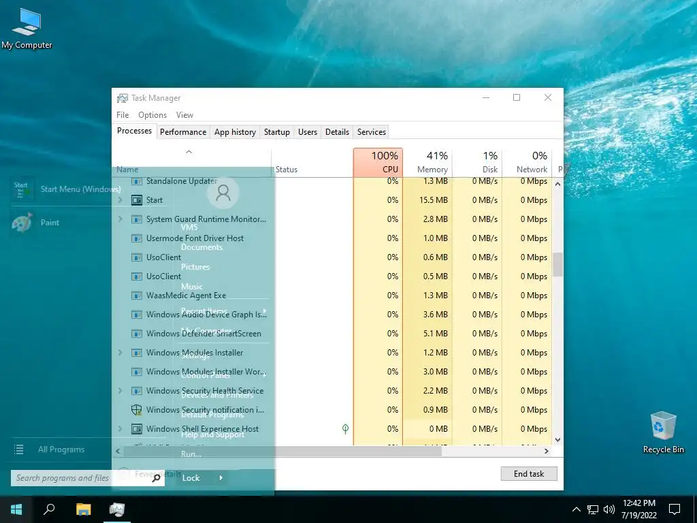Show hidden tray icons chevron
The height and width of the screenshot is (523, 697).
coord(576,509)
